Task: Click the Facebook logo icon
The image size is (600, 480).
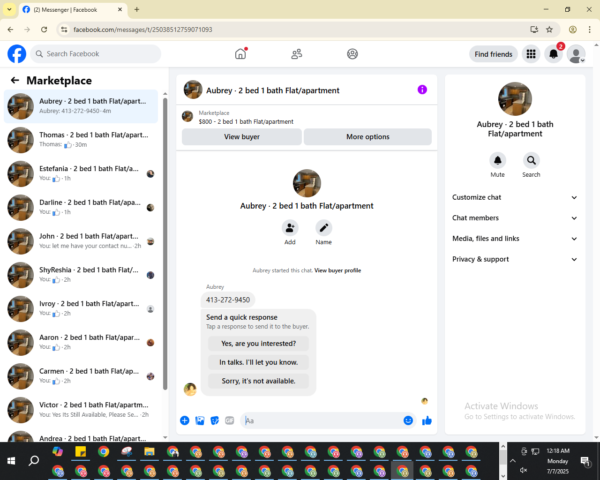Action: tap(17, 54)
